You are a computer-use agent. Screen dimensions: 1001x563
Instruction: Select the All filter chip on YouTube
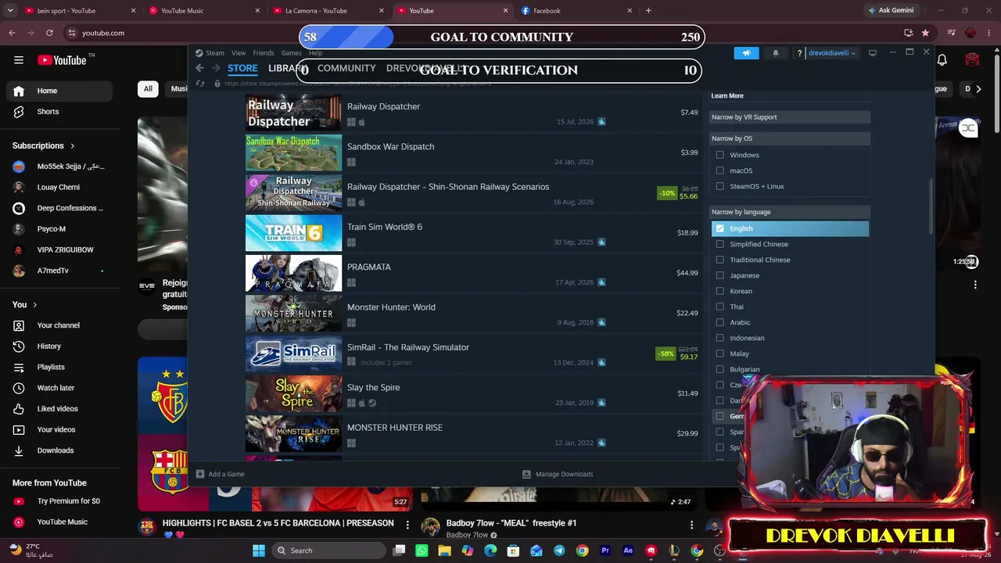tap(148, 88)
